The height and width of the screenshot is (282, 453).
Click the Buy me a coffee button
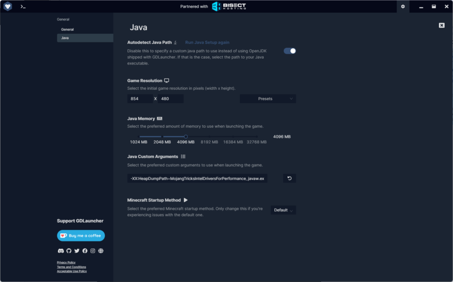81,236
